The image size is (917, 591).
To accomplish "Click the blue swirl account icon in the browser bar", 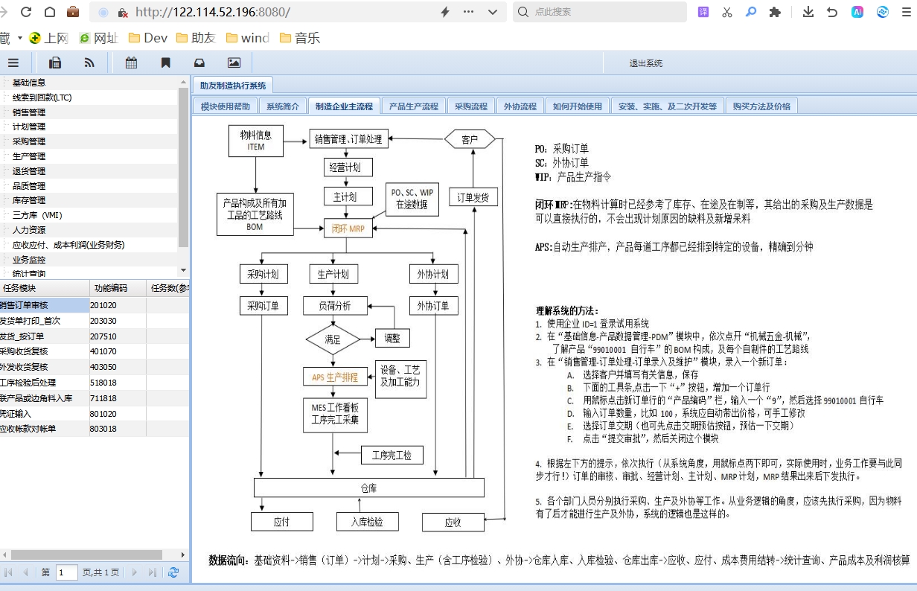I will 883,12.
